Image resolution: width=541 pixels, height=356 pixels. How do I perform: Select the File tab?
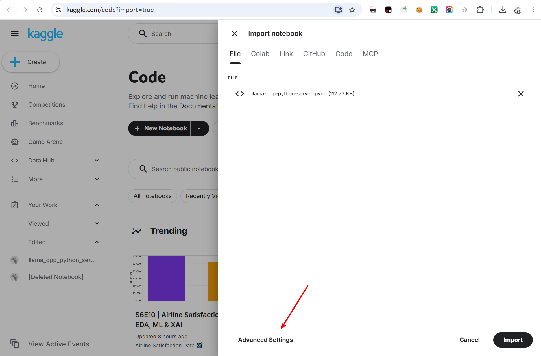click(x=235, y=54)
